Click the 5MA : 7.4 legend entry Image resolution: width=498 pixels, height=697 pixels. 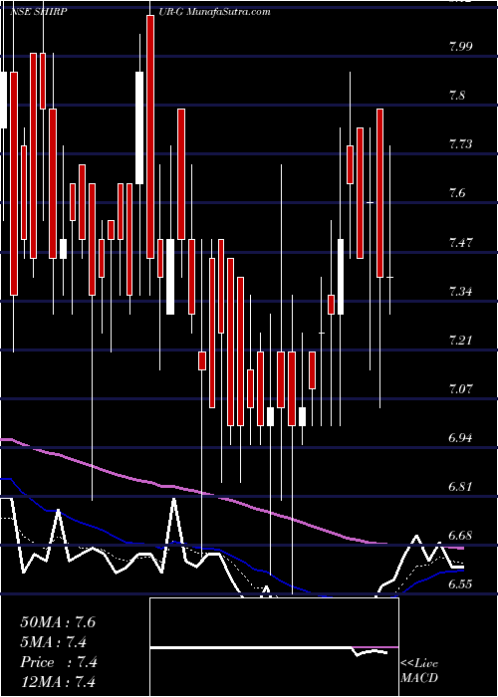pos(53,642)
